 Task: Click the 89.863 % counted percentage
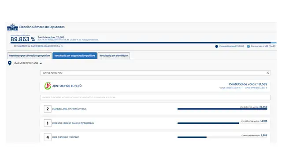click(x=23, y=39)
